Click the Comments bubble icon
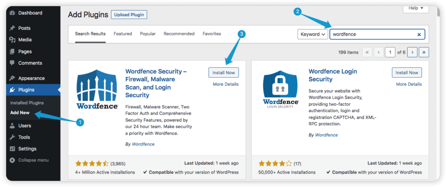Screen dimensions: 446x187 click(x=12, y=63)
